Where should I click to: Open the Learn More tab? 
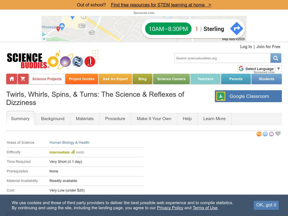coord(214,119)
